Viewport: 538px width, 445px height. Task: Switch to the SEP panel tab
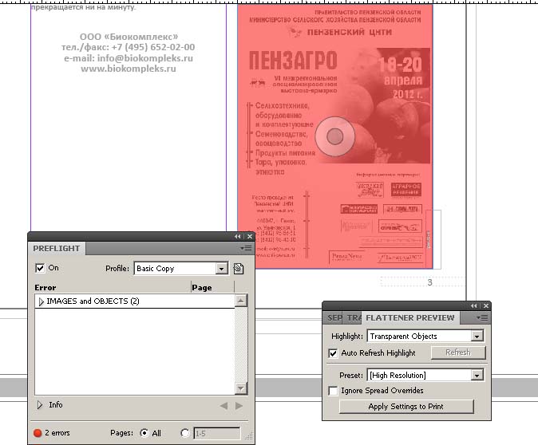[334, 318]
